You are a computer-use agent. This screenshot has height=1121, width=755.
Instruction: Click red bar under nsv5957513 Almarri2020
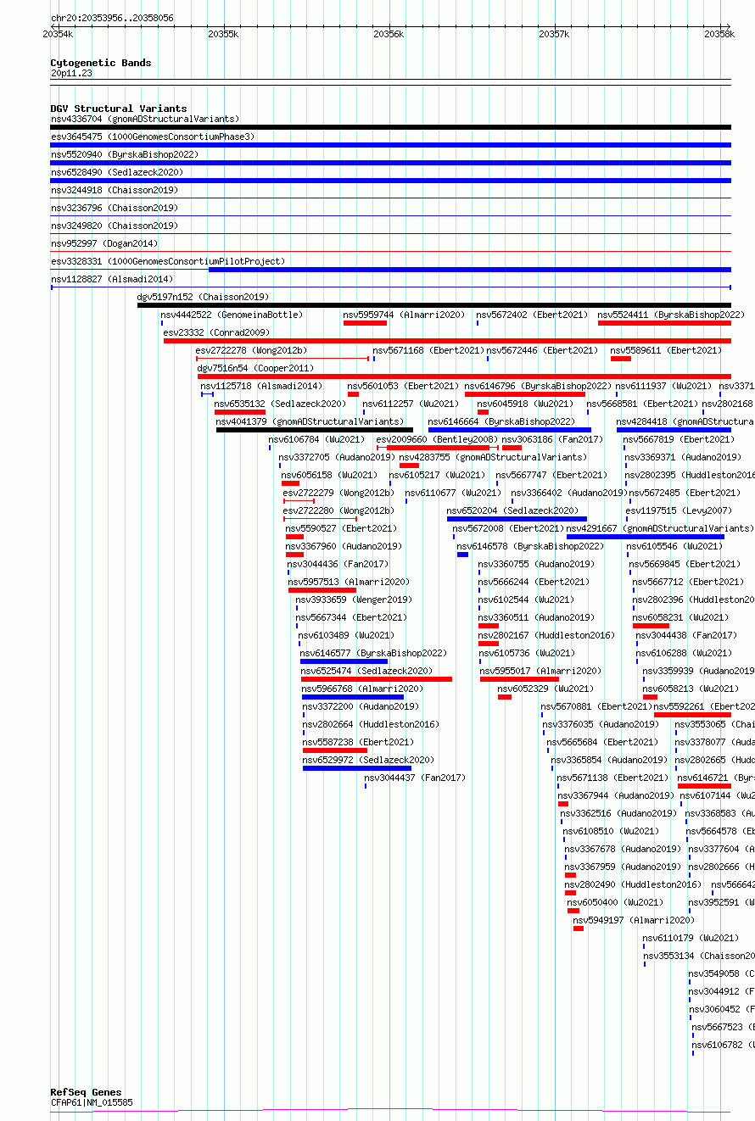322,590
